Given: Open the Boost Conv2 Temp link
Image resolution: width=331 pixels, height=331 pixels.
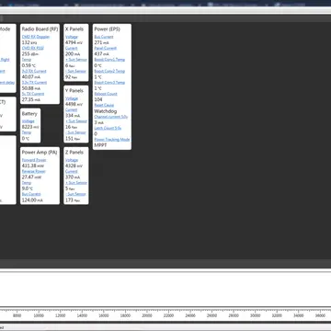Looking at the screenshot, I should point(109,71).
